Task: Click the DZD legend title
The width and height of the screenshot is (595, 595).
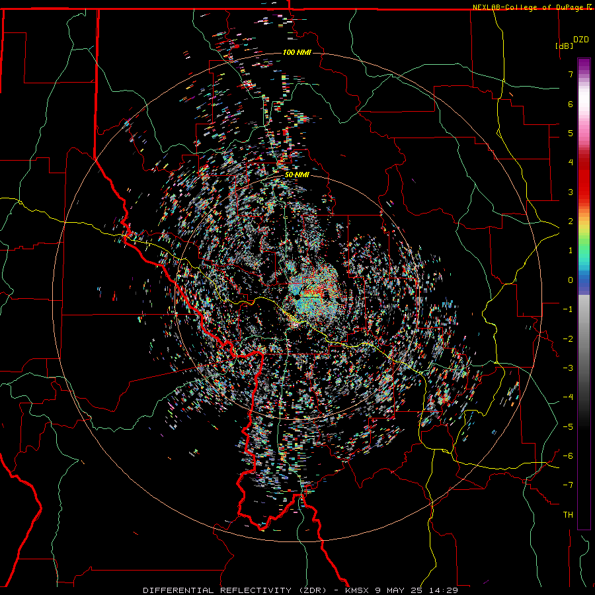Action: pyautogui.click(x=581, y=40)
